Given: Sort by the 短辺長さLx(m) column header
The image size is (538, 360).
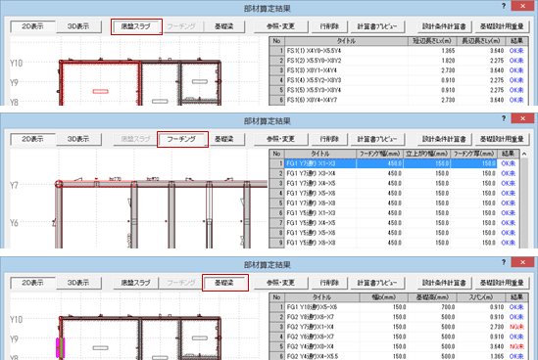Looking at the screenshot, I should pos(432,41).
